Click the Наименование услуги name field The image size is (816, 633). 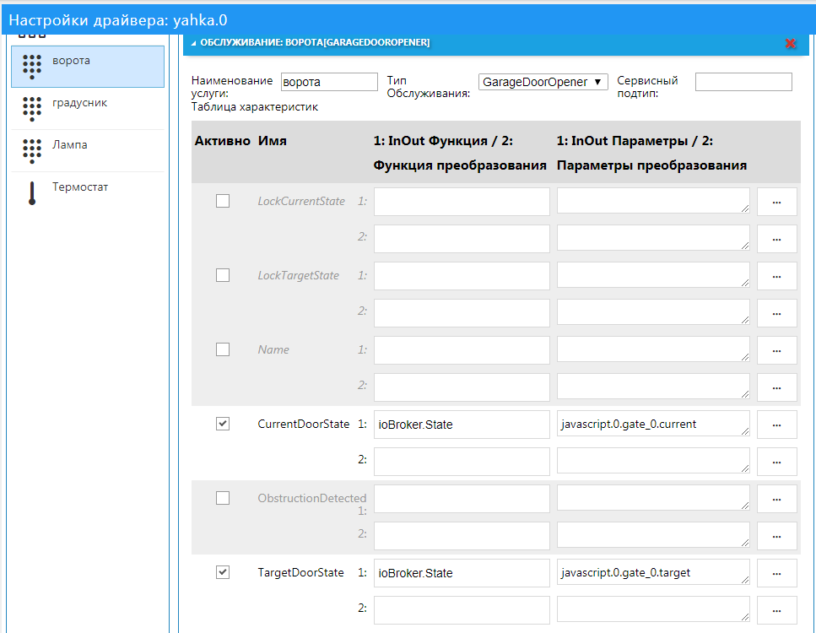pyautogui.click(x=329, y=82)
